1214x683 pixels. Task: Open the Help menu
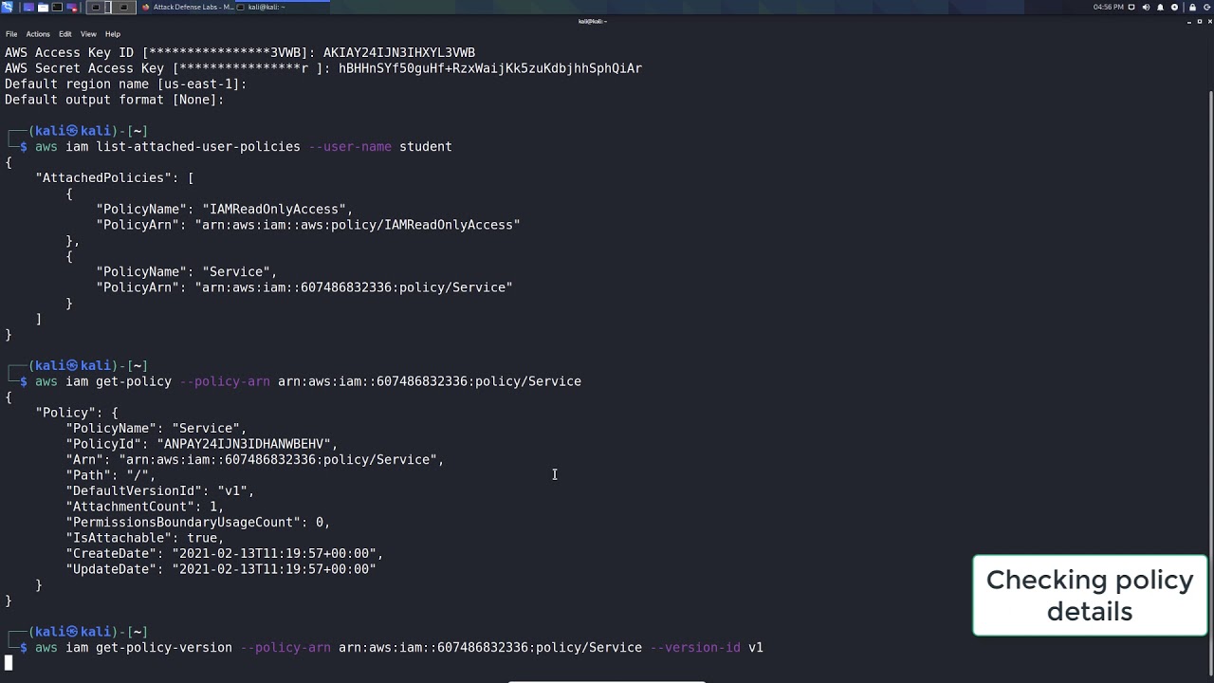pyautogui.click(x=113, y=34)
